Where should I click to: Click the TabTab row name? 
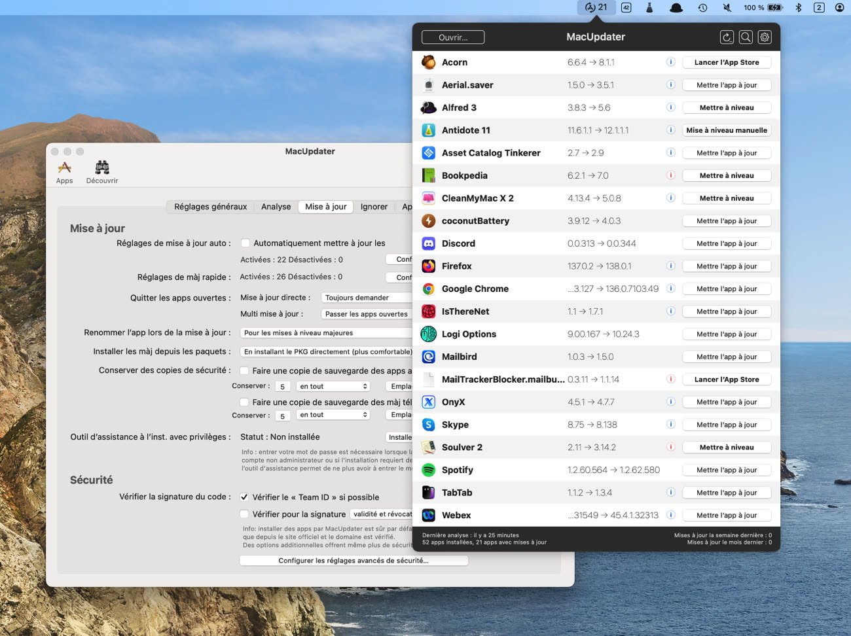(457, 493)
